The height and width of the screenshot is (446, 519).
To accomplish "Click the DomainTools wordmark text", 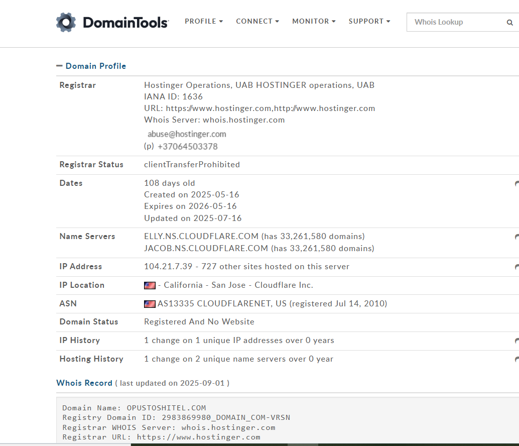I will (126, 23).
